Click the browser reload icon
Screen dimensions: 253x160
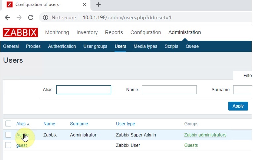[31, 18]
